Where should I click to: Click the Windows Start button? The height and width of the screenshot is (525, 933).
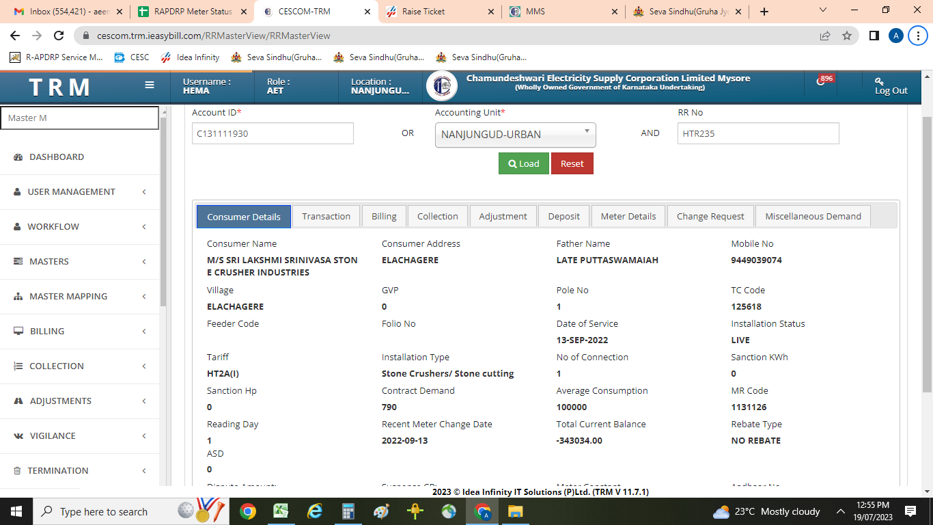point(16,511)
